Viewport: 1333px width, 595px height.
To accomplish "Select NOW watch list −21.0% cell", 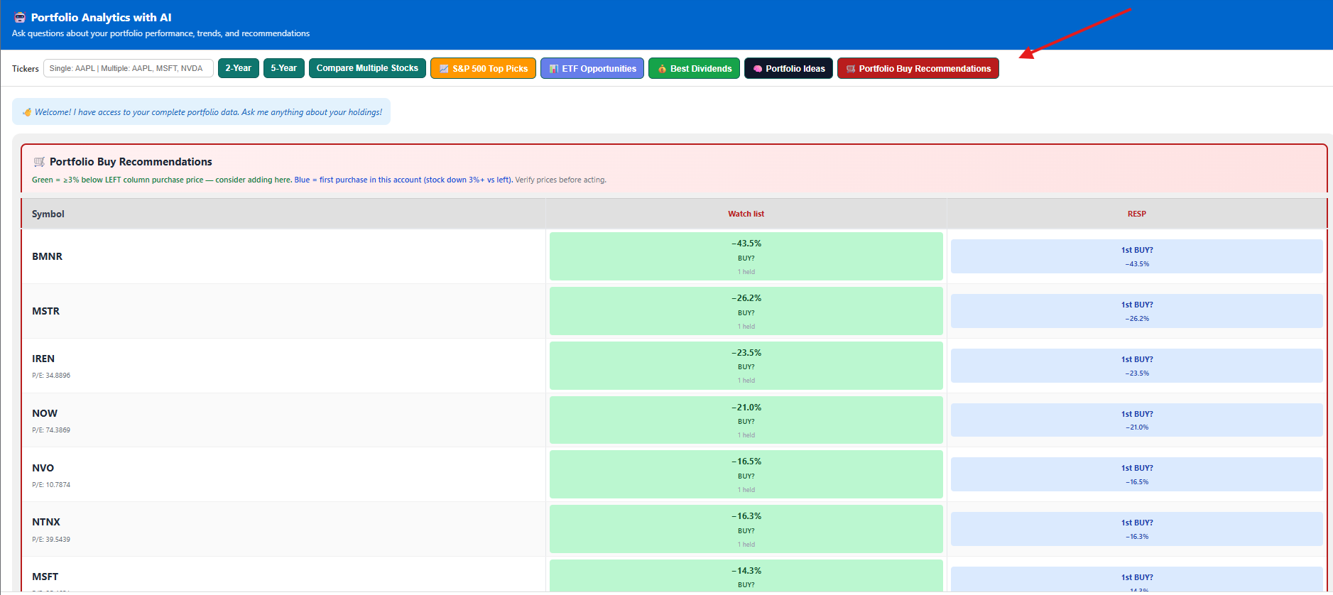I will 746,420.
